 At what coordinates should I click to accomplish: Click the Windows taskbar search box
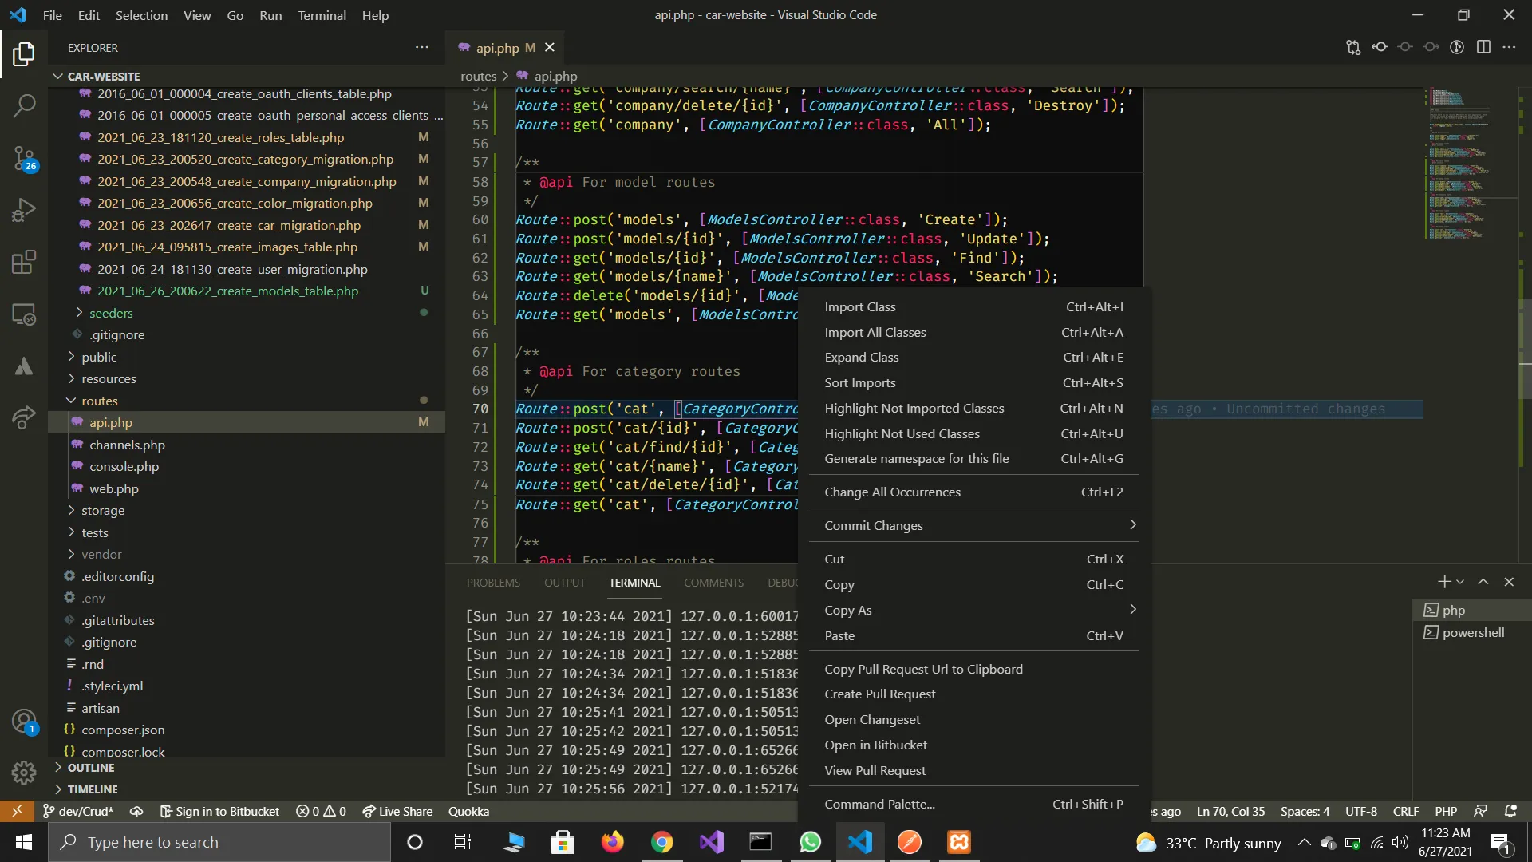[219, 842]
